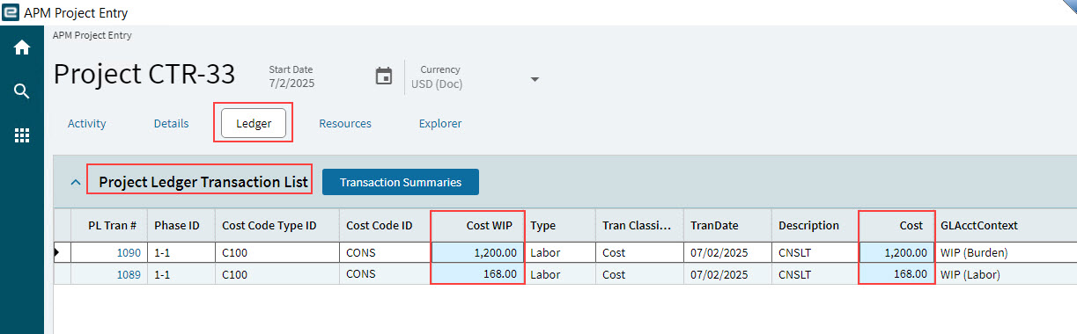Click the GLAcctContext column header
This screenshot has height=334, width=1077.
click(x=1005, y=226)
